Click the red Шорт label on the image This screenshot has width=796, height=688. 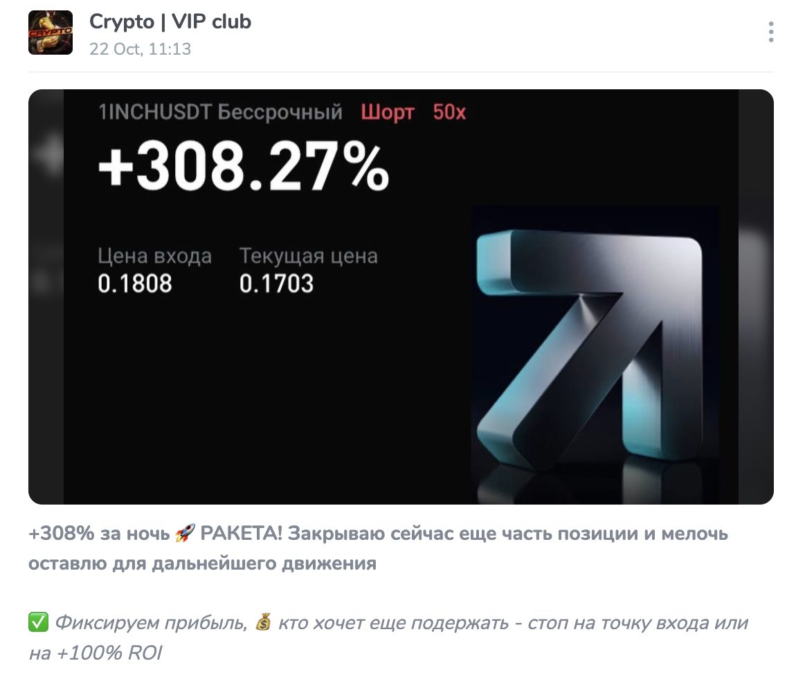(387, 114)
